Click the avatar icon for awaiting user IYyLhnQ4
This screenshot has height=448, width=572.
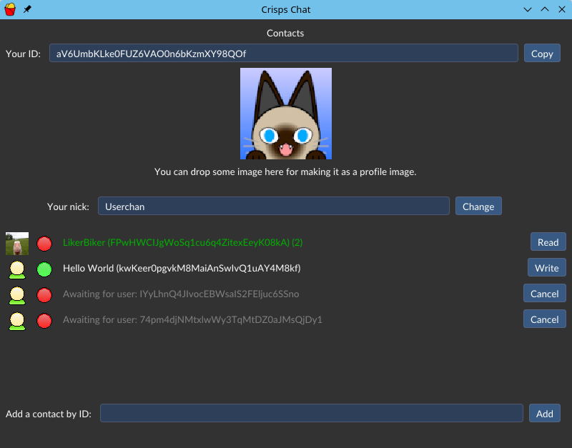pos(17,295)
